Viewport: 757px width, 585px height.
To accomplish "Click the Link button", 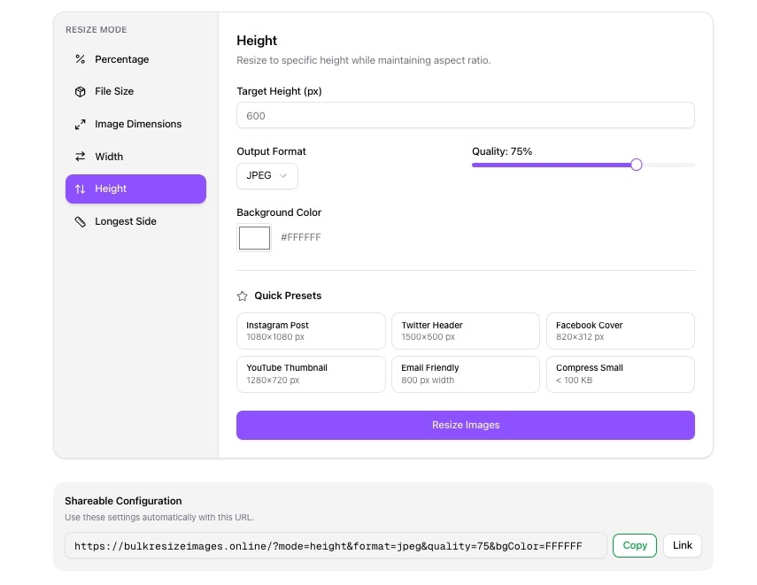I will pos(682,546).
